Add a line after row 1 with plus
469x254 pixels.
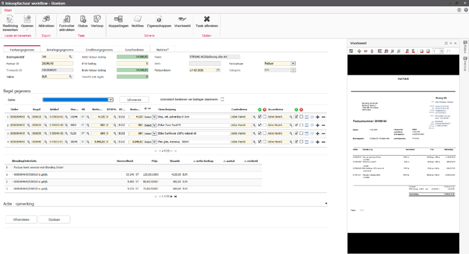318,117
